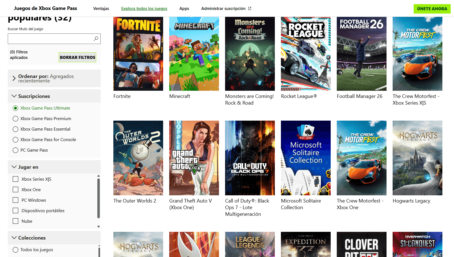Screen dimensions: 454x257
Task: Collapse the Suscripciones filter section
Action: [x=14, y=96]
